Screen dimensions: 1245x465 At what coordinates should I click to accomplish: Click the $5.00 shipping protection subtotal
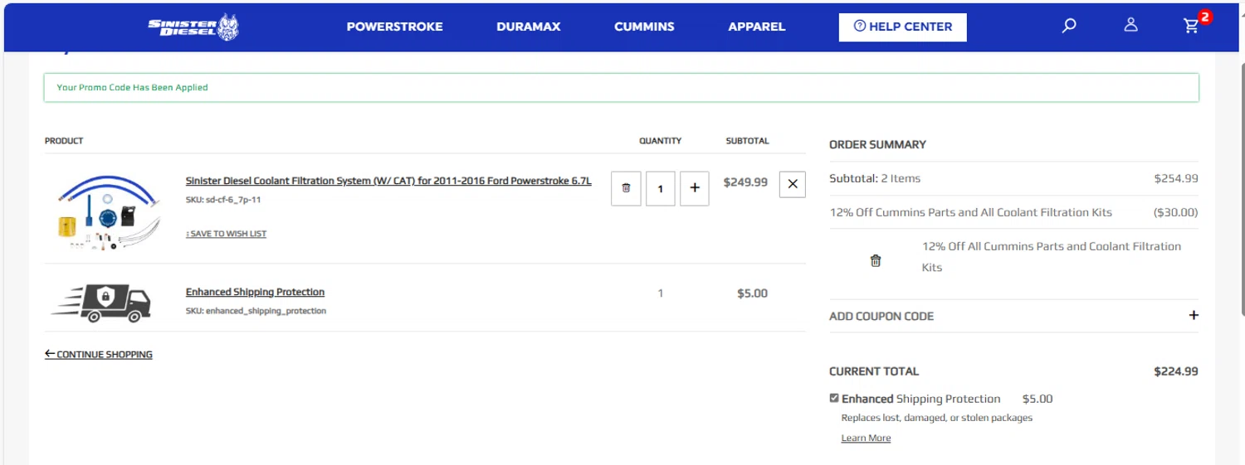(752, 293)
